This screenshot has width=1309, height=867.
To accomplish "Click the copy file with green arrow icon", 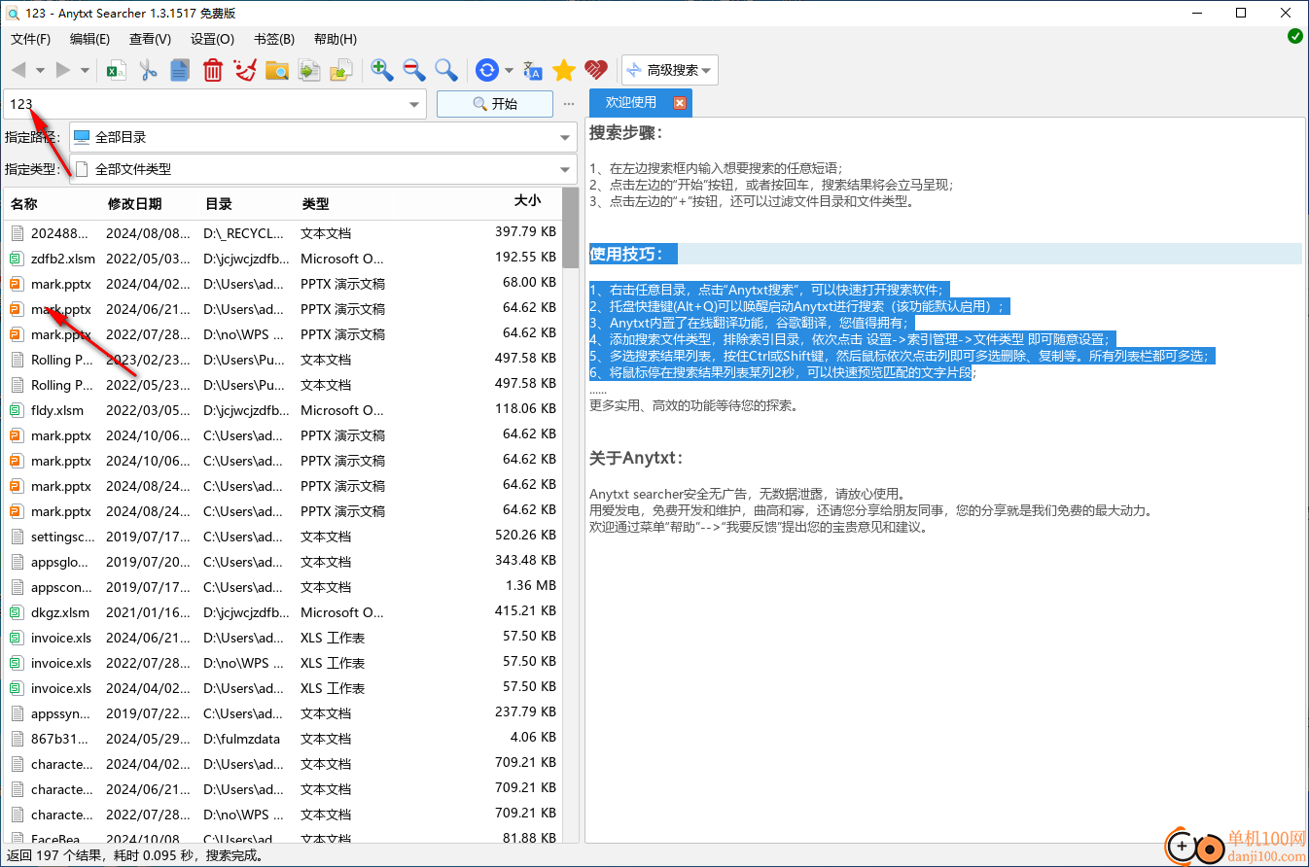I will click(309, 70).
